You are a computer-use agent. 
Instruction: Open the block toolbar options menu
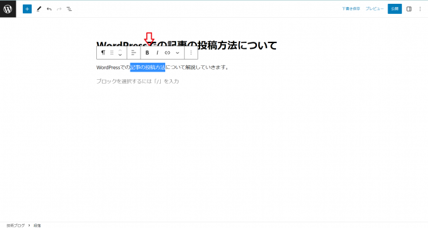[191, 53]
